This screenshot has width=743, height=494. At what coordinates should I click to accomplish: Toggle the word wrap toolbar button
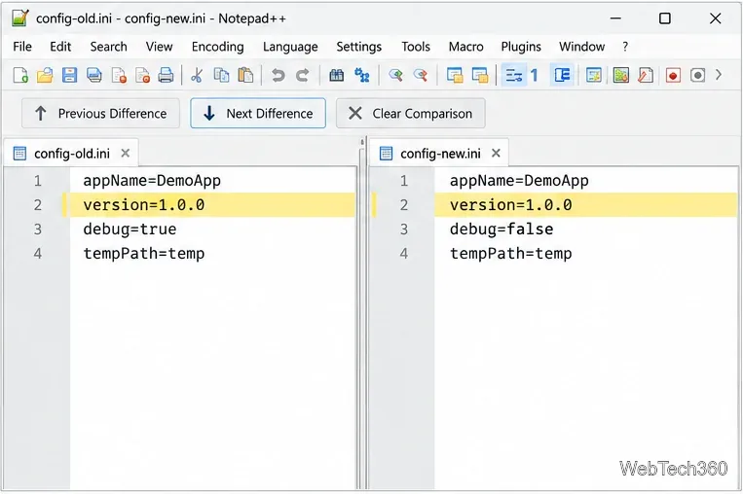pyautogui.click(x=513, y=75)
